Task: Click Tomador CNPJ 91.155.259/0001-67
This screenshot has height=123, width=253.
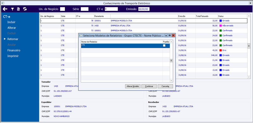Action: pos(63,91)
